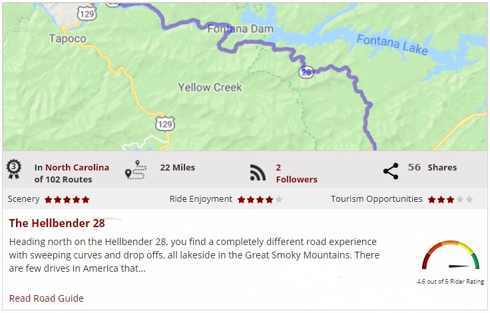Click the RSS feed followers icon
Screen dimensions: 490x313
[258, 172]
